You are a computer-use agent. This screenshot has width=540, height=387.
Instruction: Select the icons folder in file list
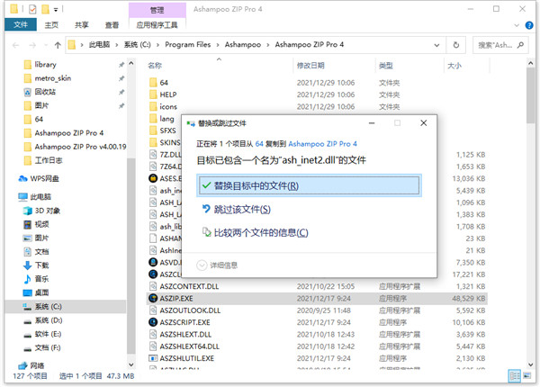pyautogui.click(x=168, y=107)
